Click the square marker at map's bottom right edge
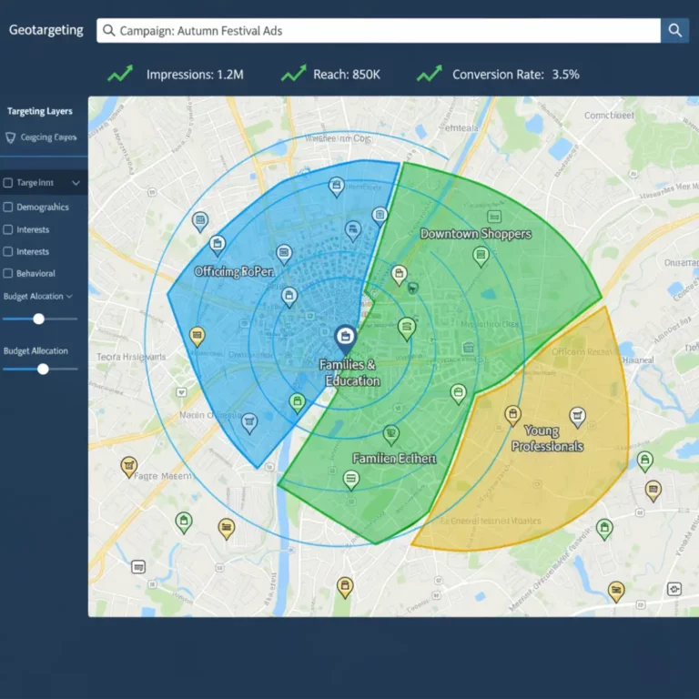This screenshot has width=699, height=699. pyautogui.click(x=674, y=589)
